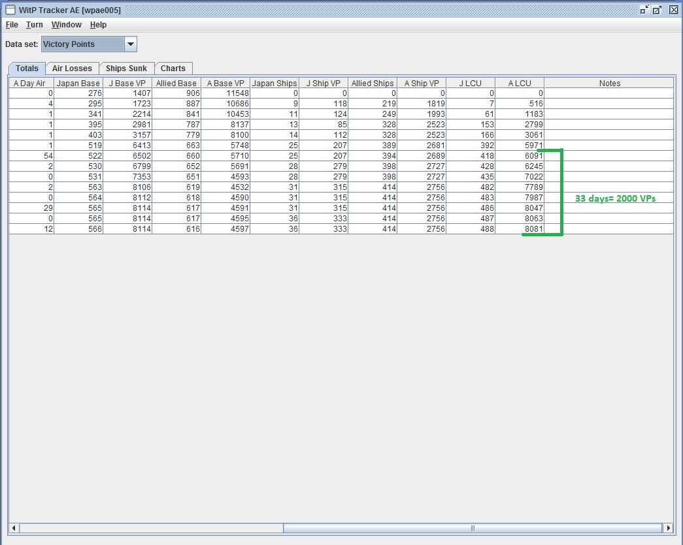The image size is (683, 545).
Task: Open the Window menu
Action: coord(66,25)
